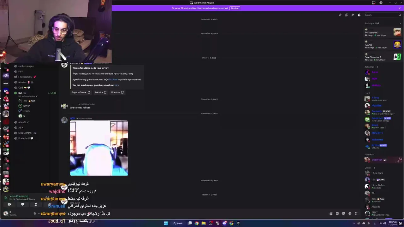Join the Movies voice channel
This screenshot has width=404, height=227.
pos(34,82)
